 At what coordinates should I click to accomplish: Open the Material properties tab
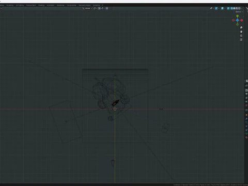pyautogui.click(x=246, y=137)
